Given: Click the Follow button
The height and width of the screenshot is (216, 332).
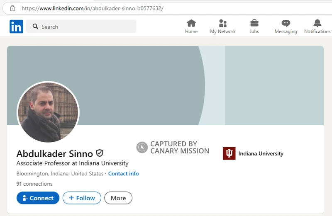Looking at the screenshot, I should pos(82,198).
